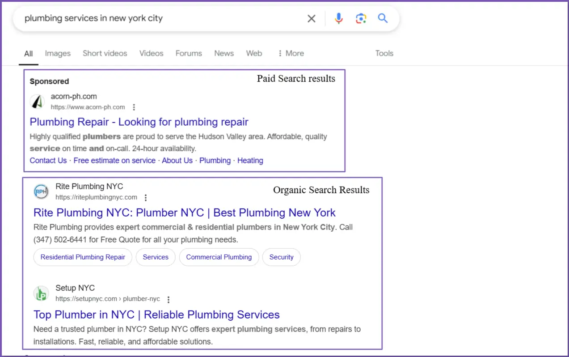Switch to the Images tab
Screen dimensions: 569x357
[58, 53]
